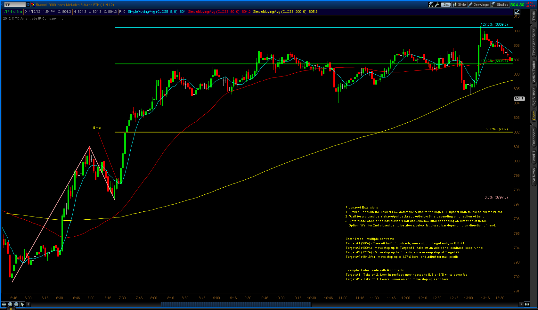Click the Drawings button
538x310 pixels.
tap(479, 4)
